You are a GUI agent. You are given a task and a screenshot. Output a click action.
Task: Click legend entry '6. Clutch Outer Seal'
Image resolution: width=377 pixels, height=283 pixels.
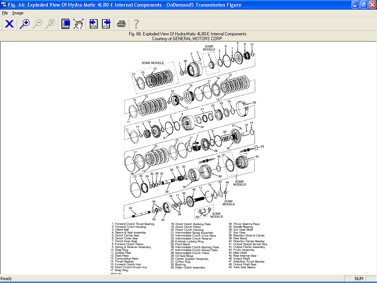pos(125,238)
